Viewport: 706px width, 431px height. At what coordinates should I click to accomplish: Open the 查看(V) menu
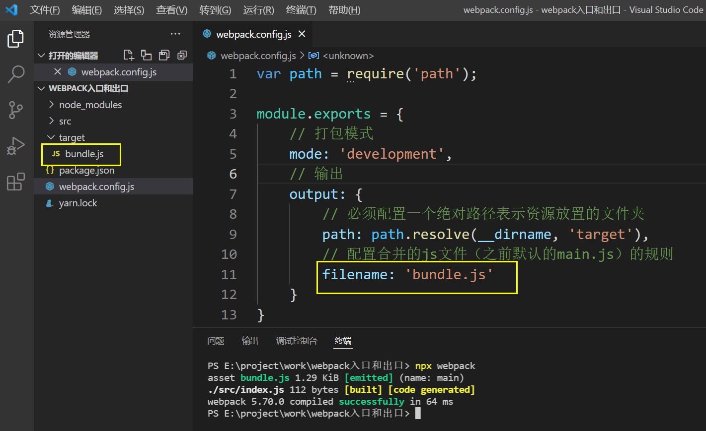pyautogui.click(x=172, y=10)
